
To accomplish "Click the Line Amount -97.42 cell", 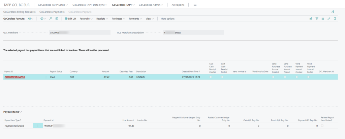I will [131, 126].
